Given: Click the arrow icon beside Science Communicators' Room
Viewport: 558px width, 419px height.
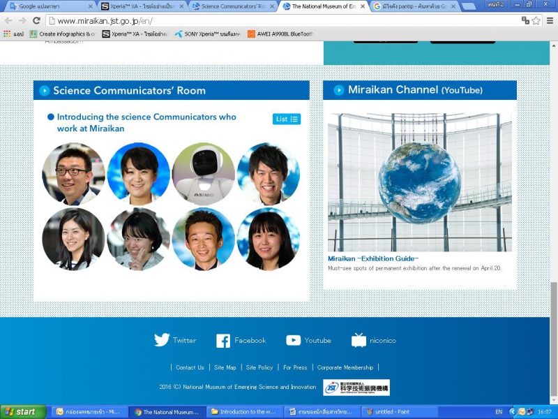Looking at the screenshot, I should coord(44,91).
